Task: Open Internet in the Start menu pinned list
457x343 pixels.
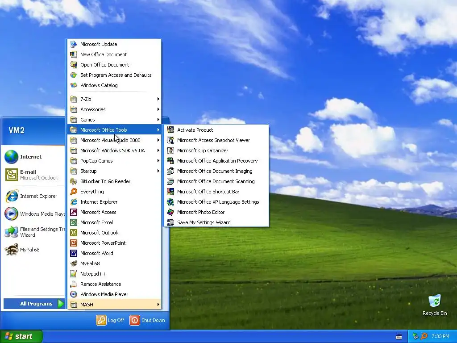Action: coord(33,157)
